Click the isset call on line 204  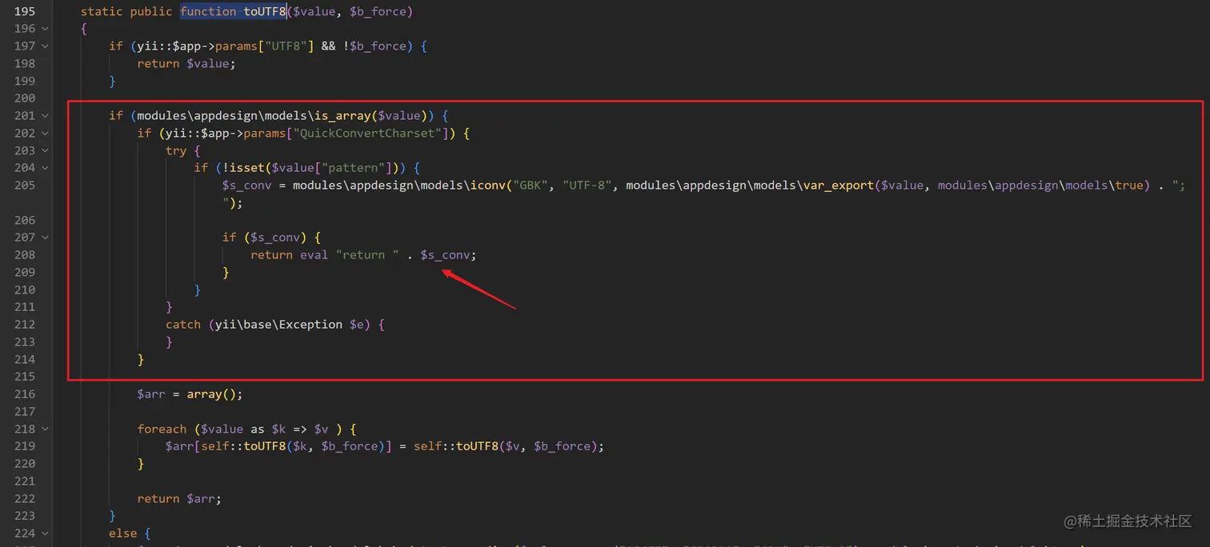pos(247,168)
